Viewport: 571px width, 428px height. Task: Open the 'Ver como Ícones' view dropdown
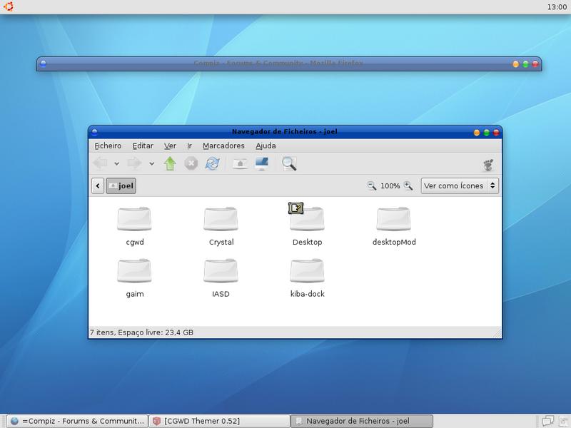pos(460,186)
